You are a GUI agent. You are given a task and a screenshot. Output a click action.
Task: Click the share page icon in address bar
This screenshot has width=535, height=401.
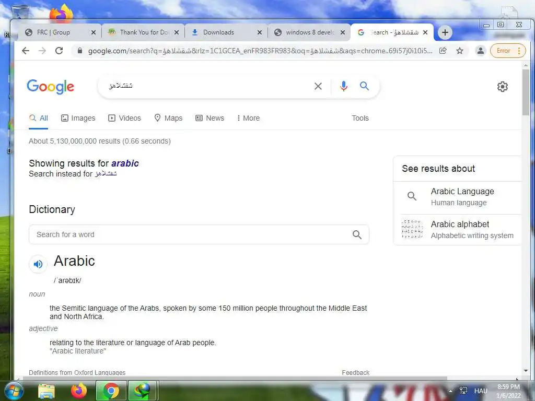point(443,51)
